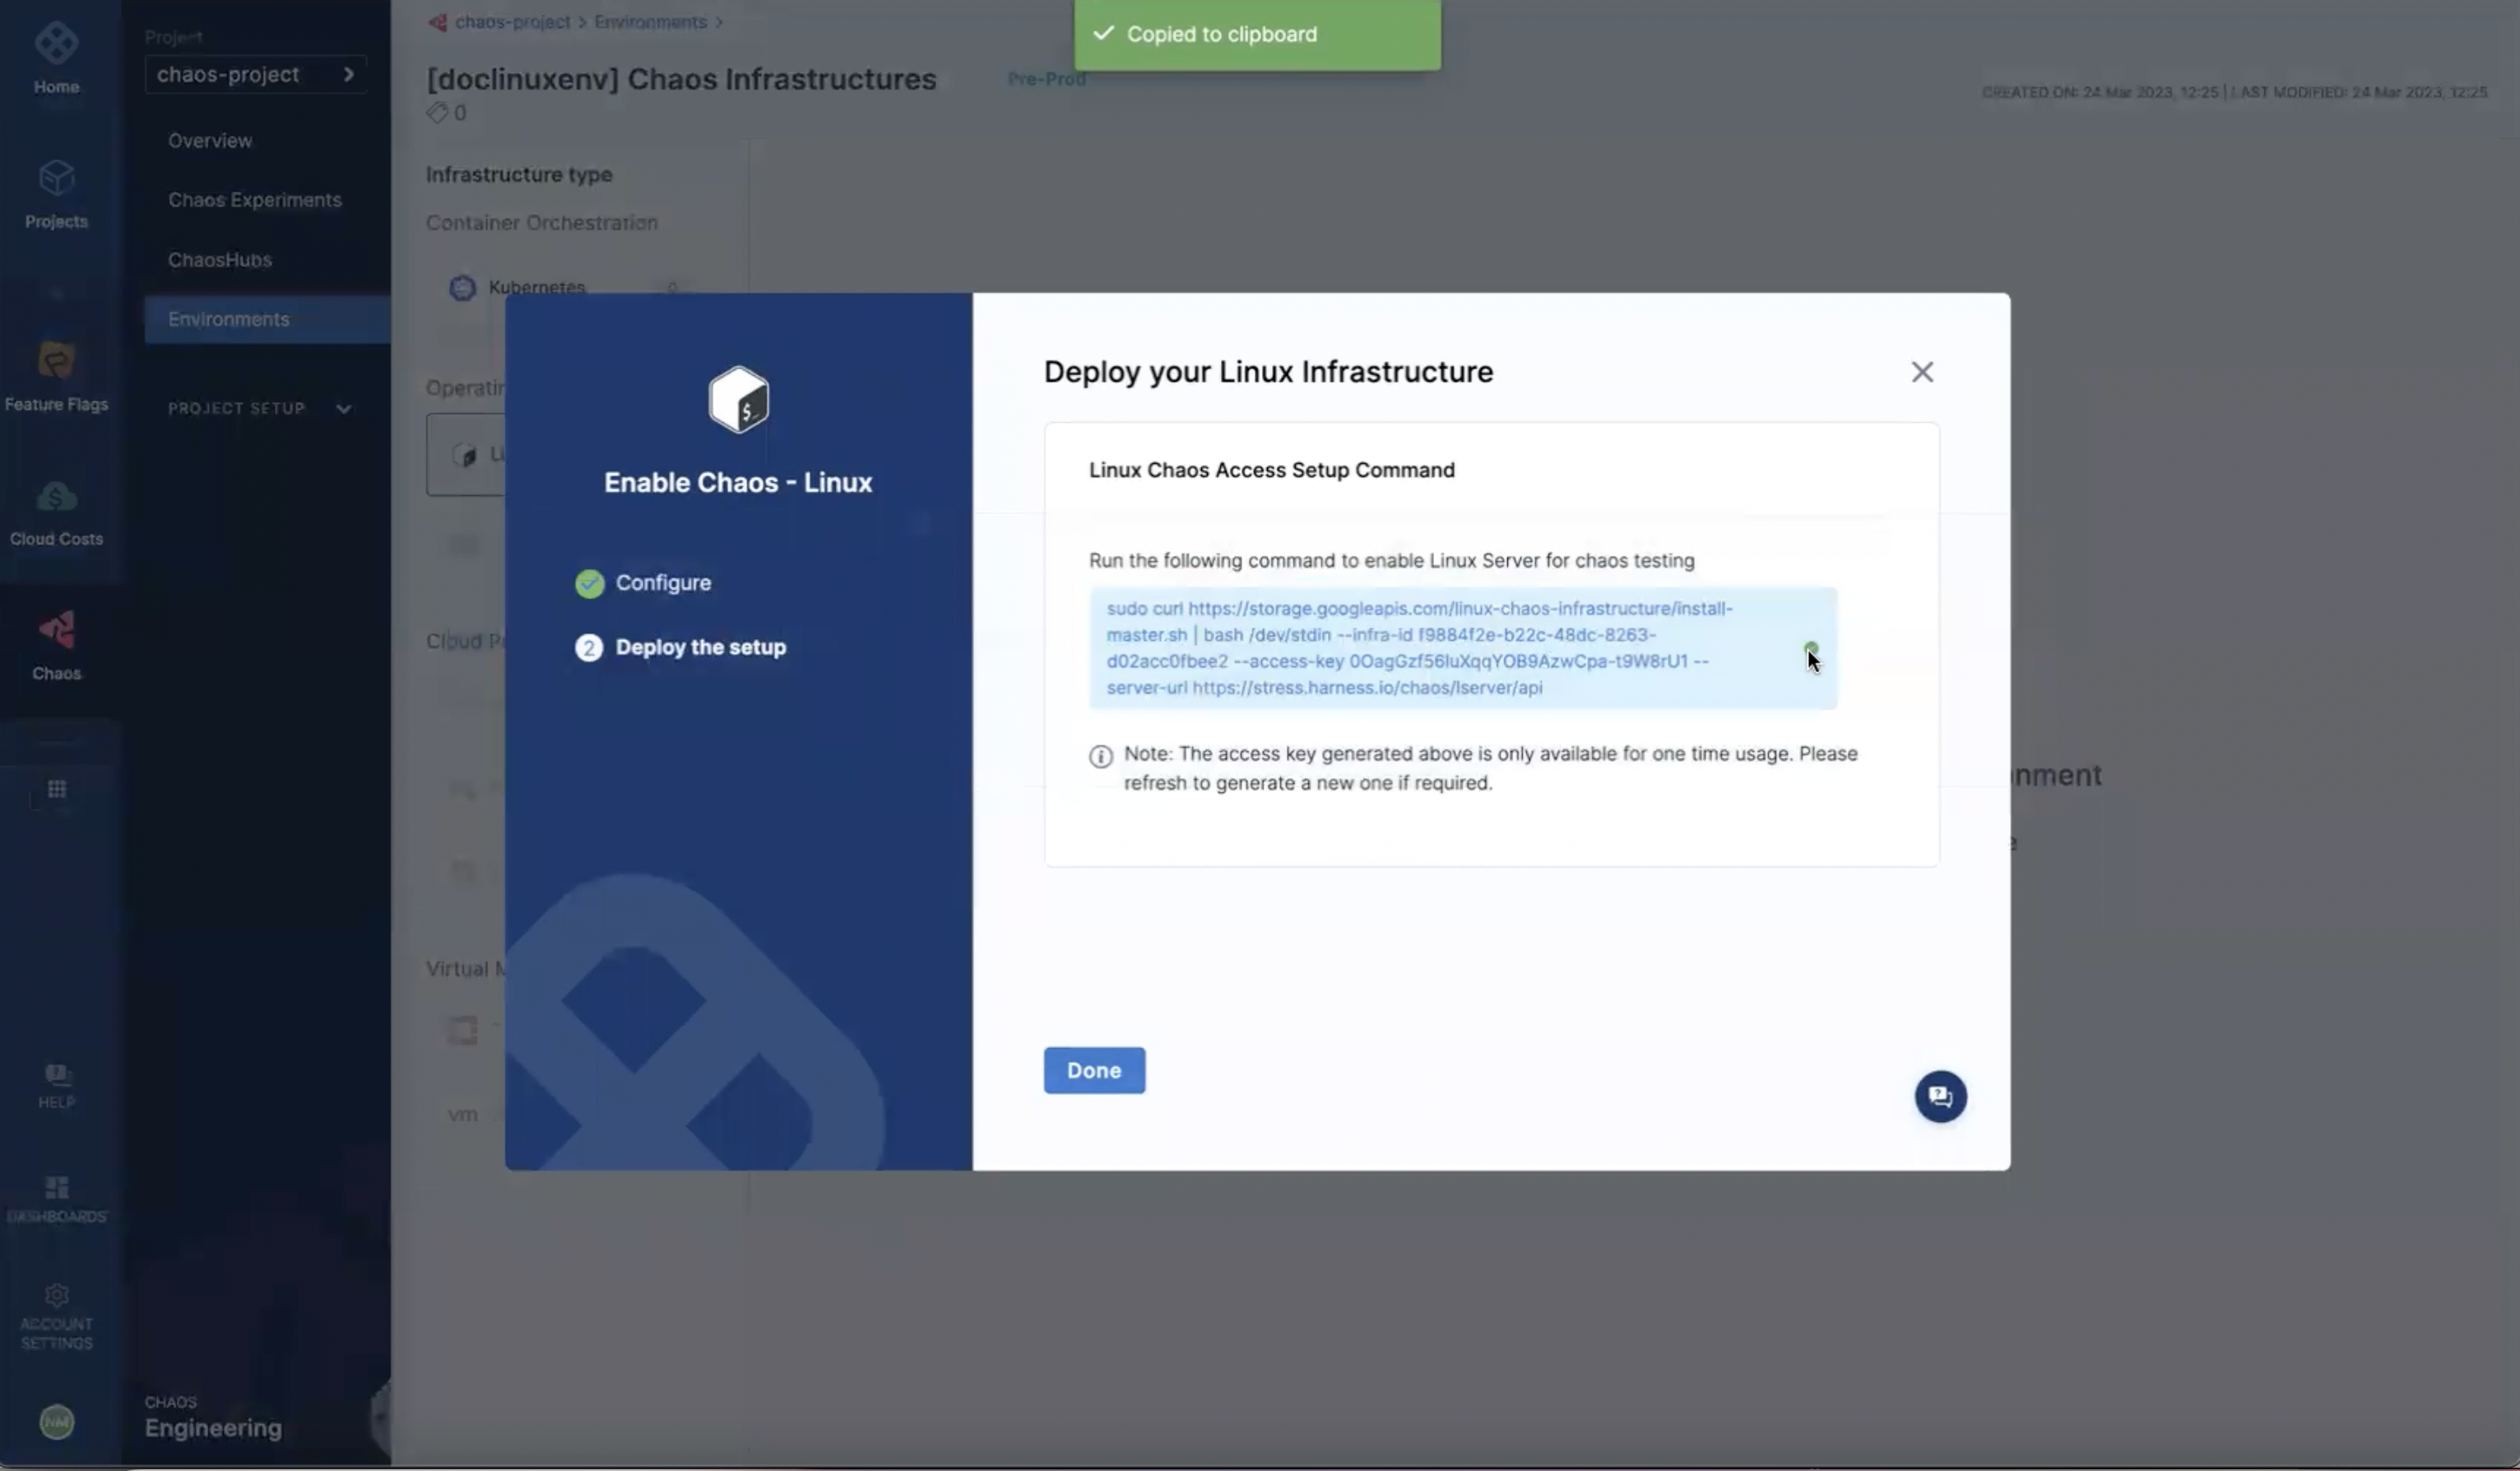Open the module grid icon
Viewport: 2520px width, 1471px height.
coord(56,789)
